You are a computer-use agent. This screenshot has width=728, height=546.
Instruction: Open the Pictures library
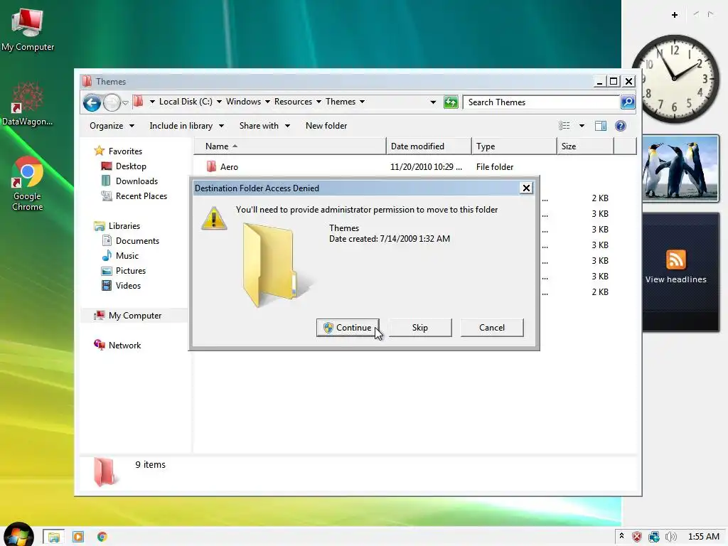[123, 271]
